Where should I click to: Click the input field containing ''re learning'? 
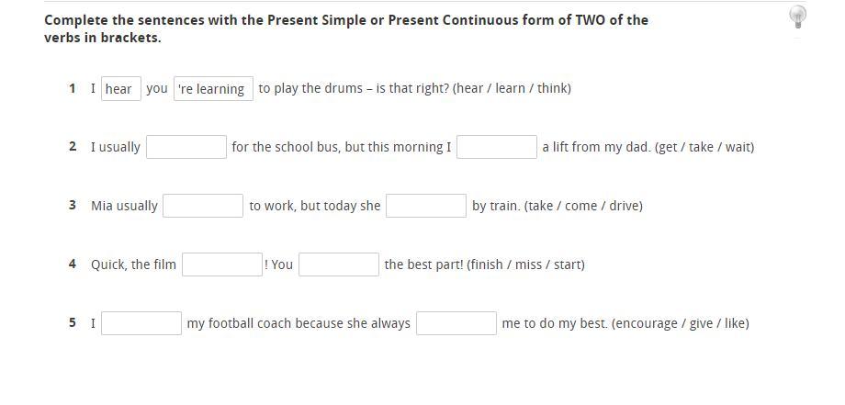point(213,89)
